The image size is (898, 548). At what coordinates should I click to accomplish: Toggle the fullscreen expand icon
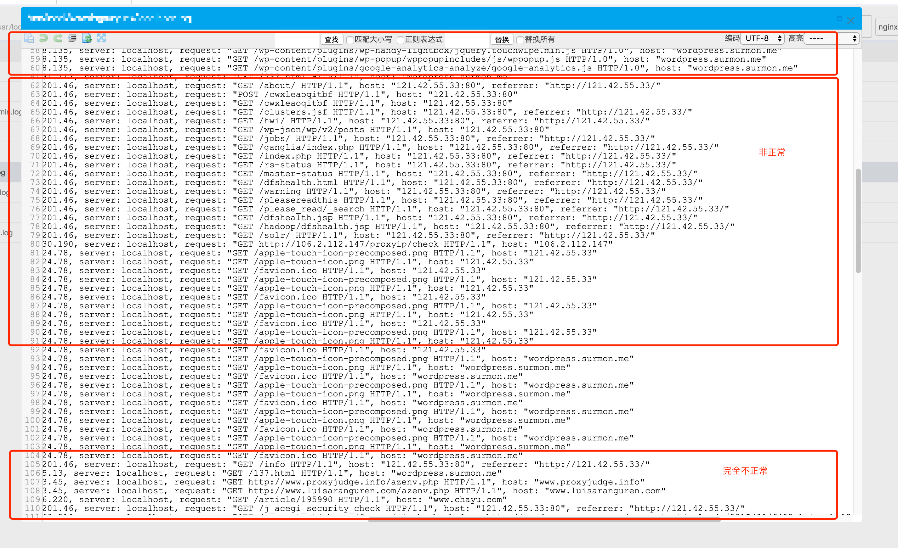point(101,38)
